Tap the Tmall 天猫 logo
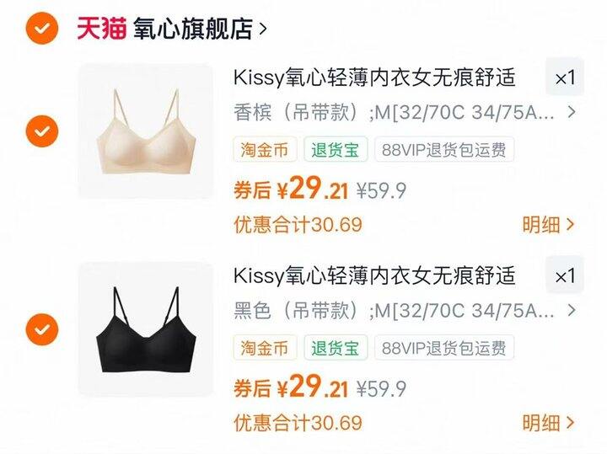 101,29
